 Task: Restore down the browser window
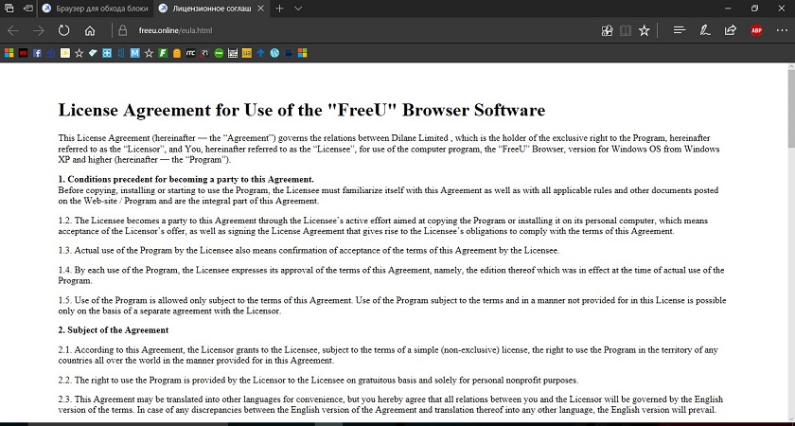755,9
